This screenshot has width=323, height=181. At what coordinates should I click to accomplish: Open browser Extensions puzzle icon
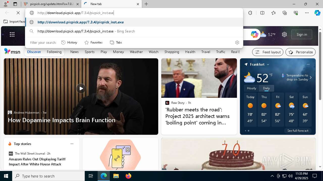tap(250, 13)
